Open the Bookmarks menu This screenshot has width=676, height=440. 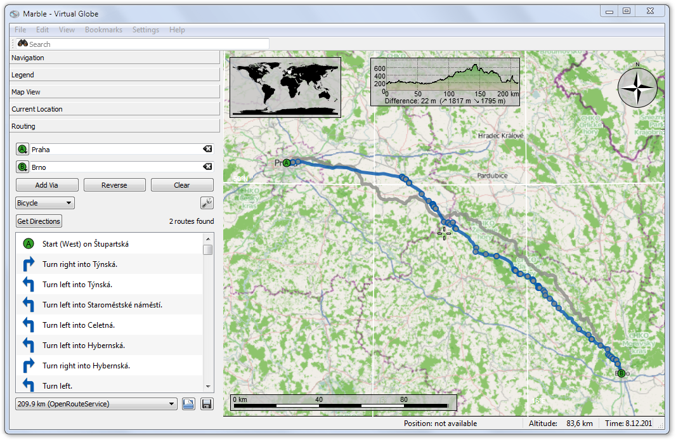coord(103,30)
